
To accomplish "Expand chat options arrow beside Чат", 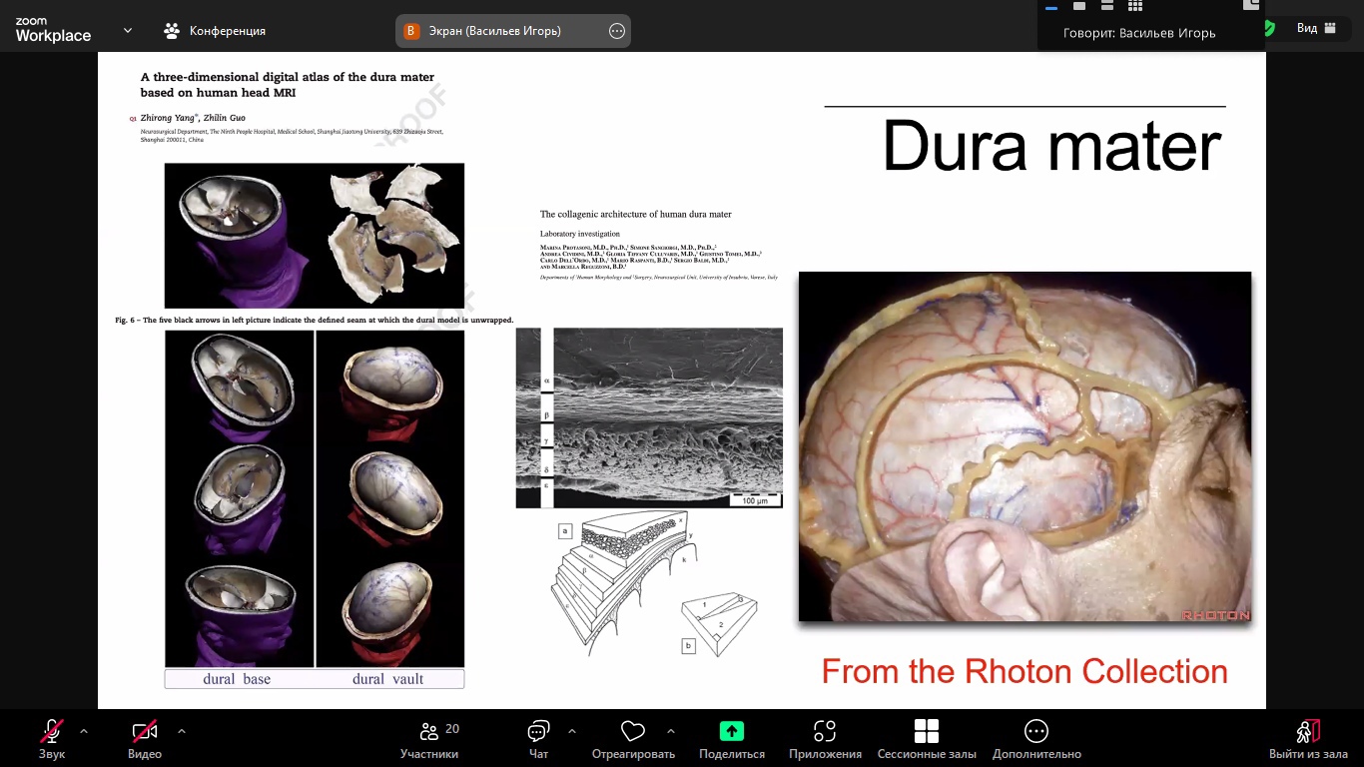I will pos(572,731).
